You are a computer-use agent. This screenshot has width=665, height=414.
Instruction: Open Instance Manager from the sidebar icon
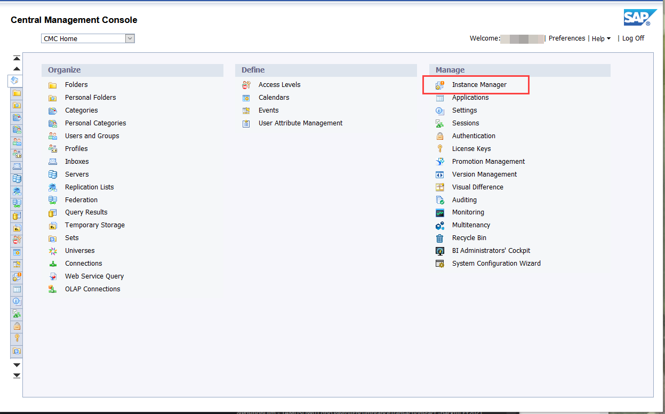coord(17,277)
